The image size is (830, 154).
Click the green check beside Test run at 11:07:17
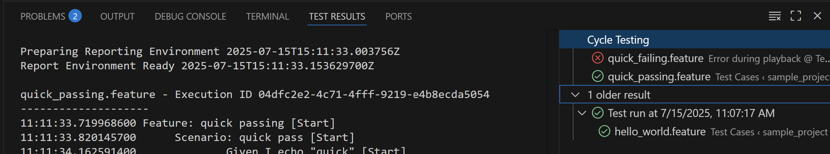[x=598, y=113]
